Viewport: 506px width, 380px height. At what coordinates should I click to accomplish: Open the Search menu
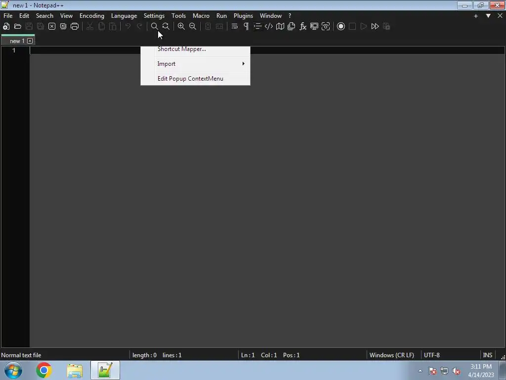[44, 16]
